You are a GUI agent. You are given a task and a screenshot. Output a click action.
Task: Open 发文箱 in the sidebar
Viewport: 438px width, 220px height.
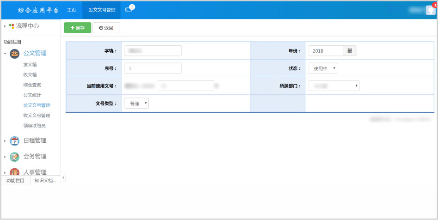point(30,65)
